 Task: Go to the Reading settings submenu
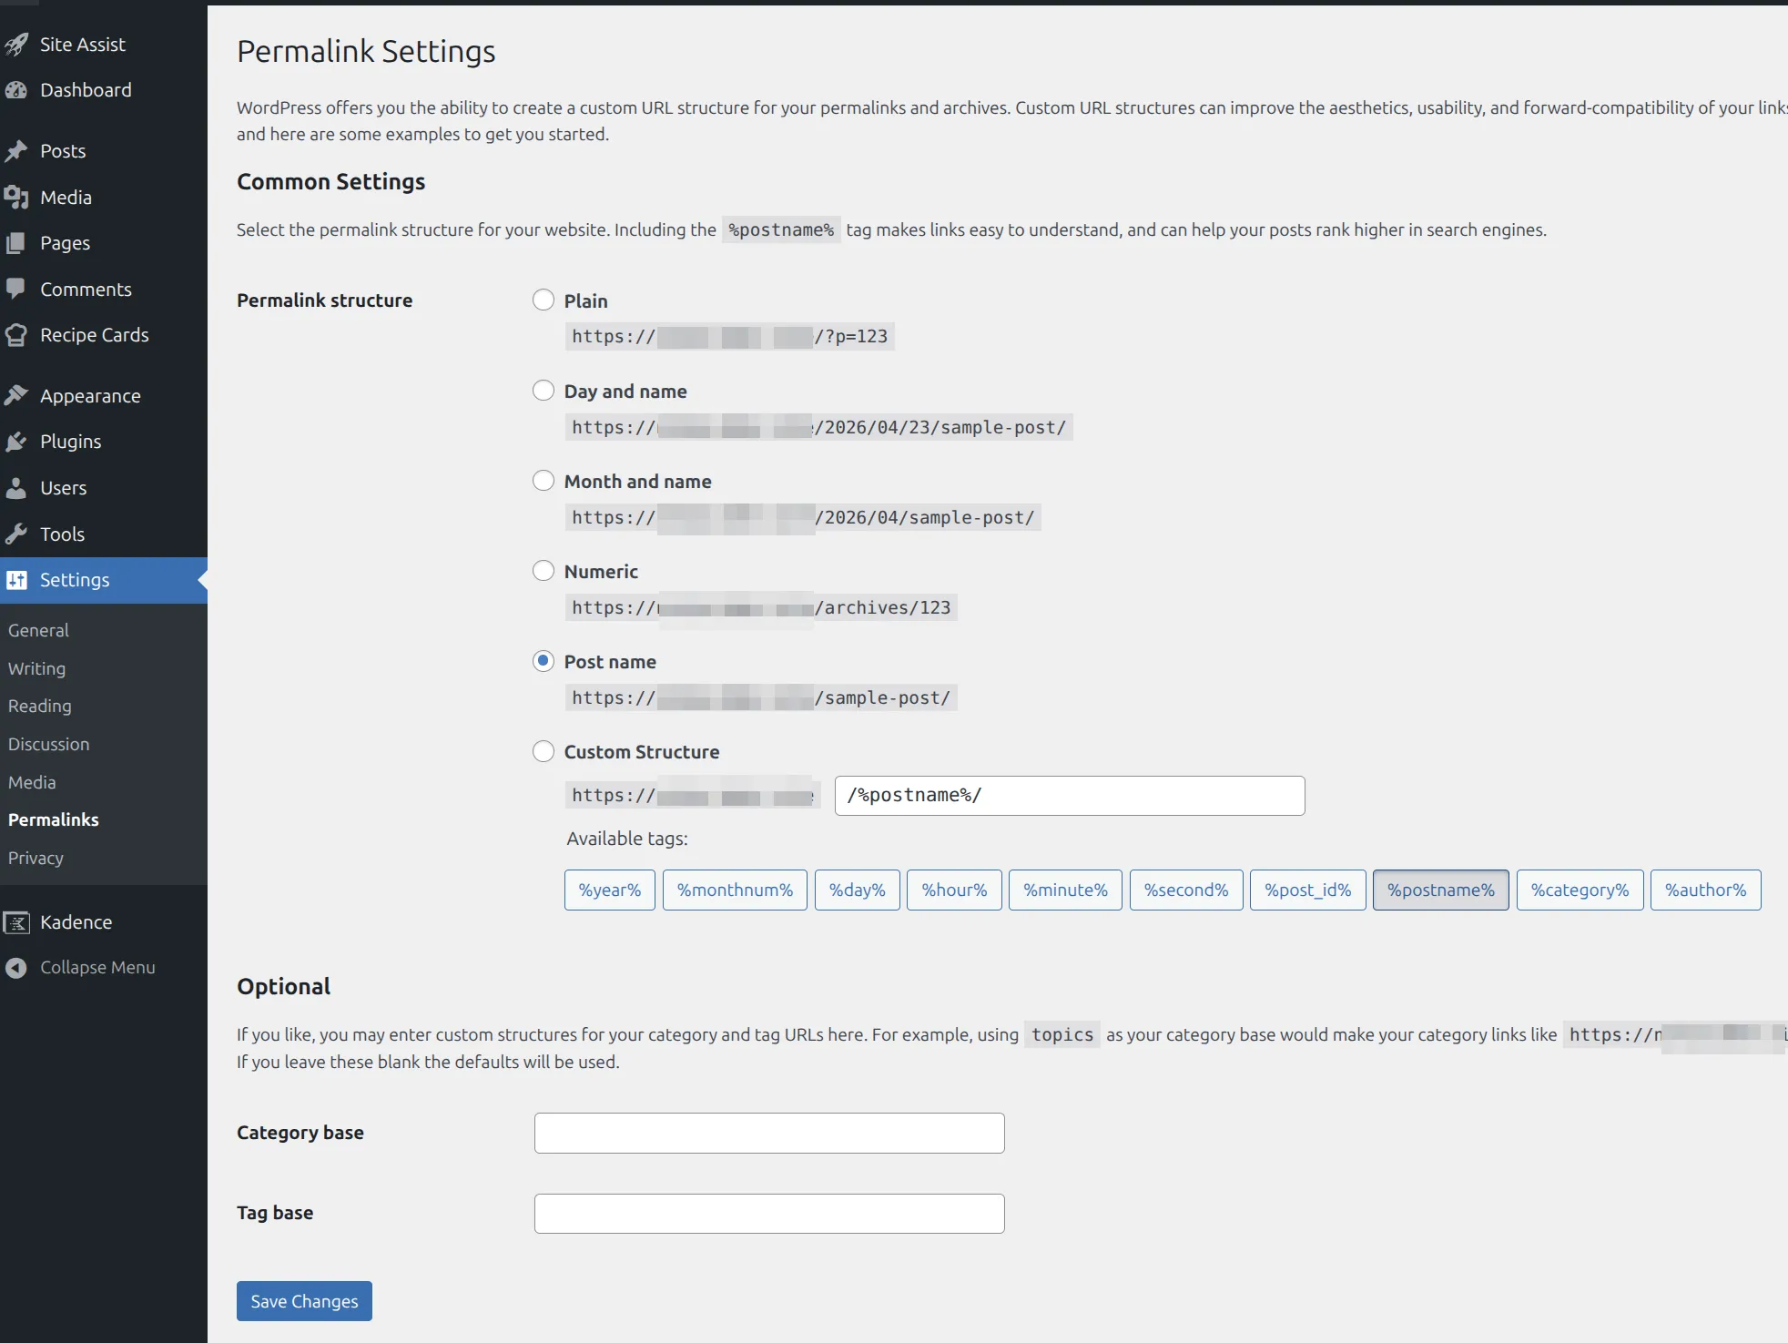[x=40, y=706]
